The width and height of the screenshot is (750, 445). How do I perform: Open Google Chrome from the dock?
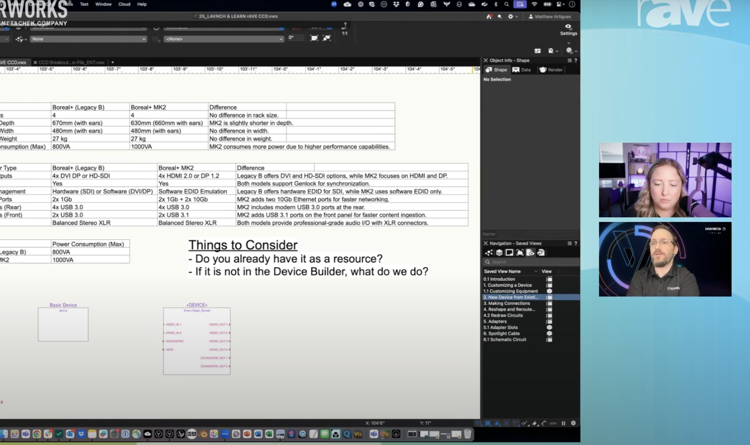click(37, 434)
